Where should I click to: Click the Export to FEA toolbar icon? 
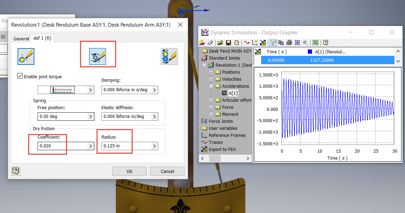pos(263,42)
